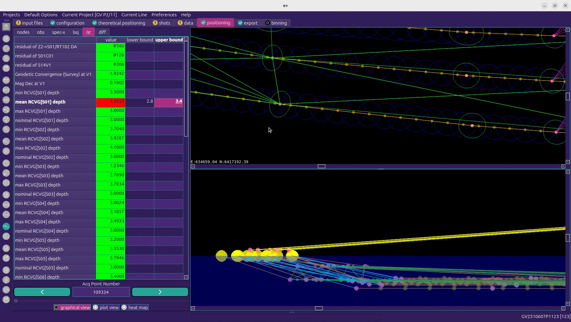Click the play triangle sidebar icon

click(x=6, y=49)
